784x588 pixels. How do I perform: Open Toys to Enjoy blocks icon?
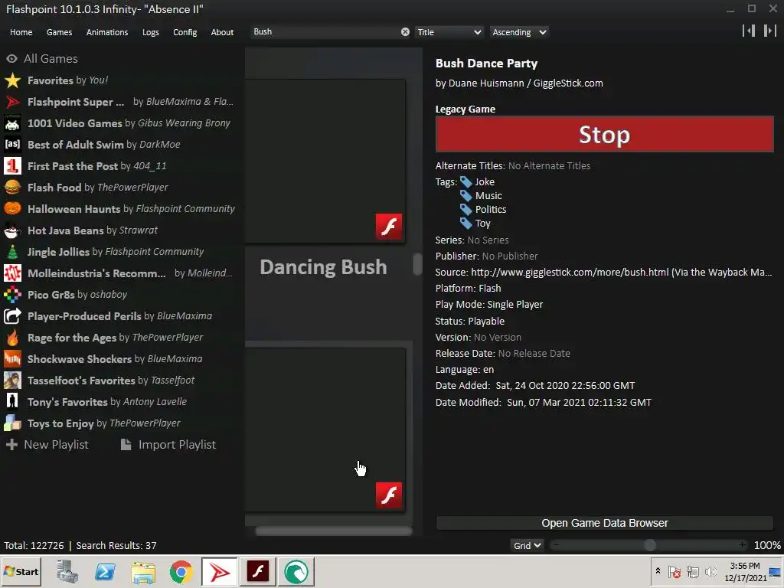[12, 423]
